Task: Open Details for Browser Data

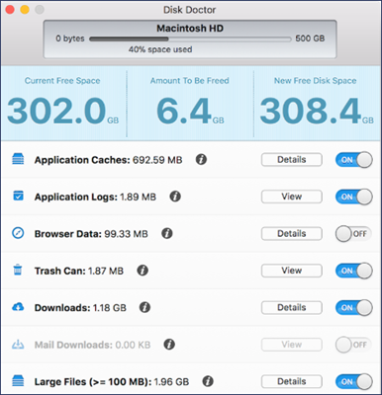Action: click(x=292, y=233)
